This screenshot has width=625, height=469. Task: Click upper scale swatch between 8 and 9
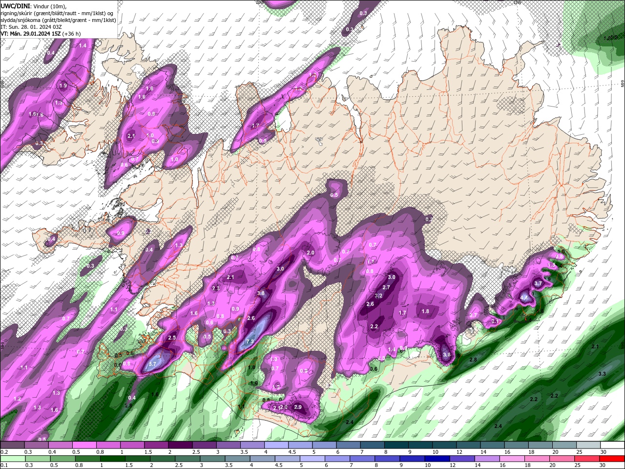click(396, 445)
